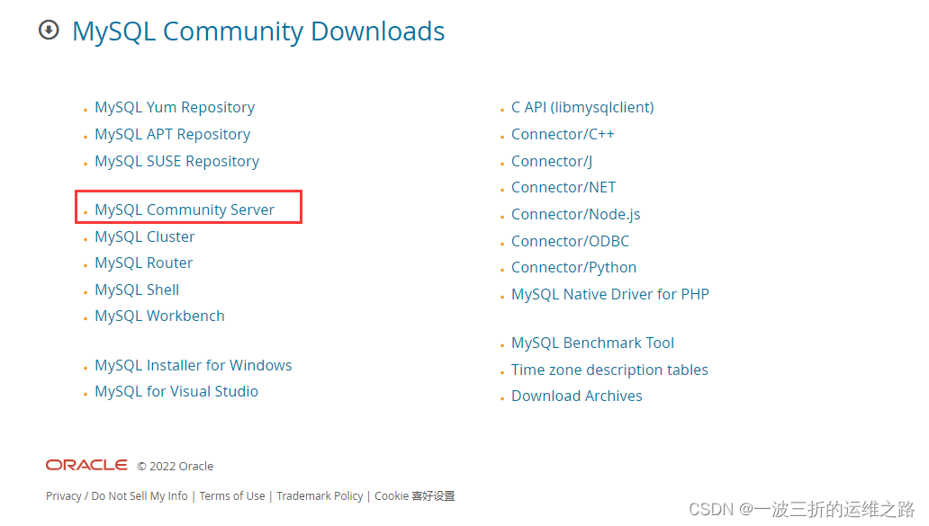This screenshot has height=526, width=929.
Task: Open MySQL Yum Repository link
Action: click(175, 108)
